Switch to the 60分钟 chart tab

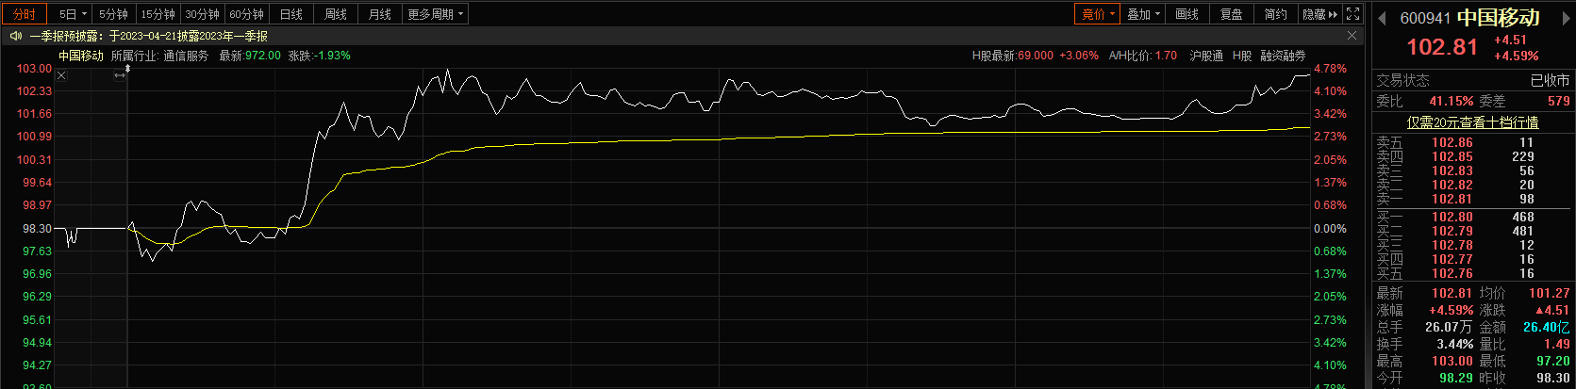(247, 14)
